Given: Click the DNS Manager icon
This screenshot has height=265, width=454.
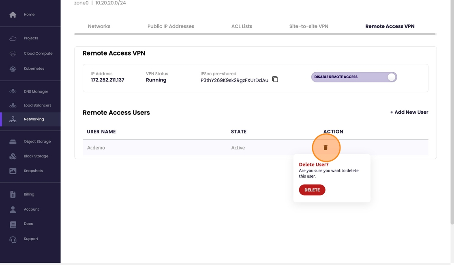Looking at the screenshot, I should 13,92.
